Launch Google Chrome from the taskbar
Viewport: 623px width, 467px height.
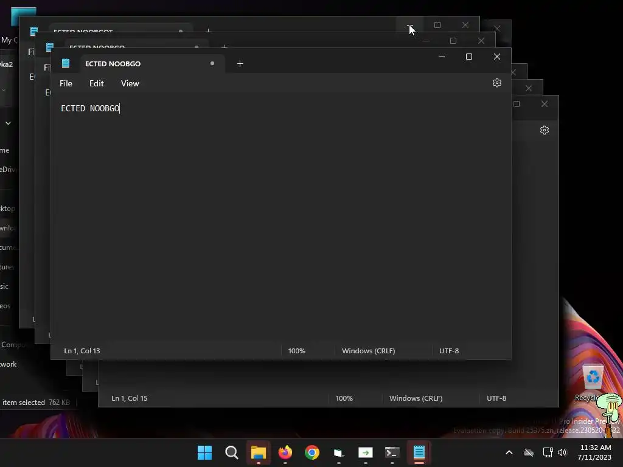[x=312, y=452]
